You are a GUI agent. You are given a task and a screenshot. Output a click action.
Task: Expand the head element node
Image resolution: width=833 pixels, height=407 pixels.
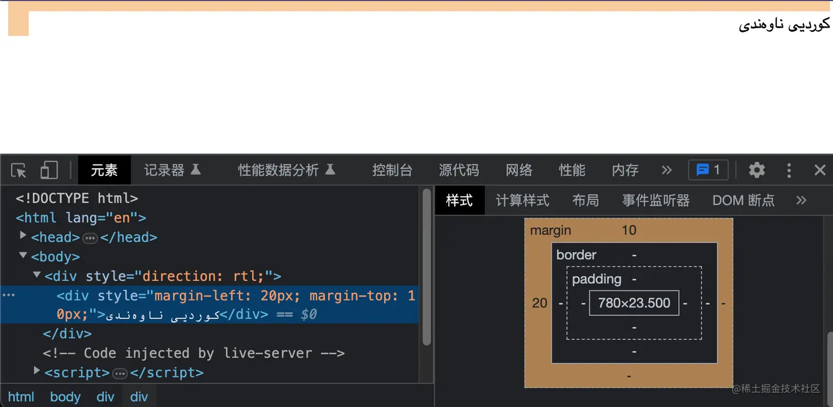pos(23,235)
